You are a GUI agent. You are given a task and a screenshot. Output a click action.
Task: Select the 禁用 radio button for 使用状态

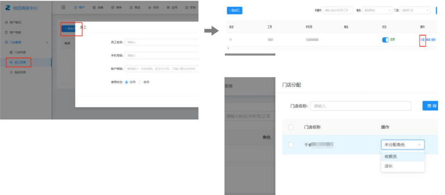140,82
